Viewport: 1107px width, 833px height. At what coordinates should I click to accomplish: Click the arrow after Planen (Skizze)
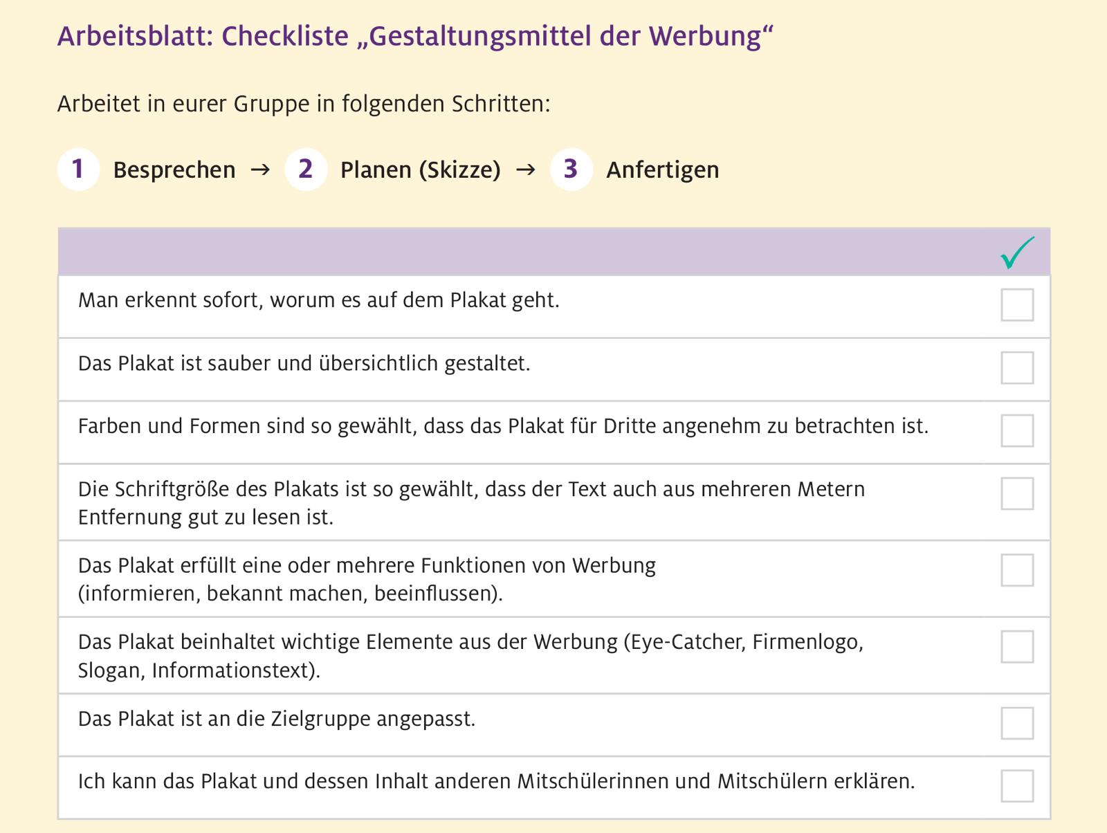tap(526, 170)
